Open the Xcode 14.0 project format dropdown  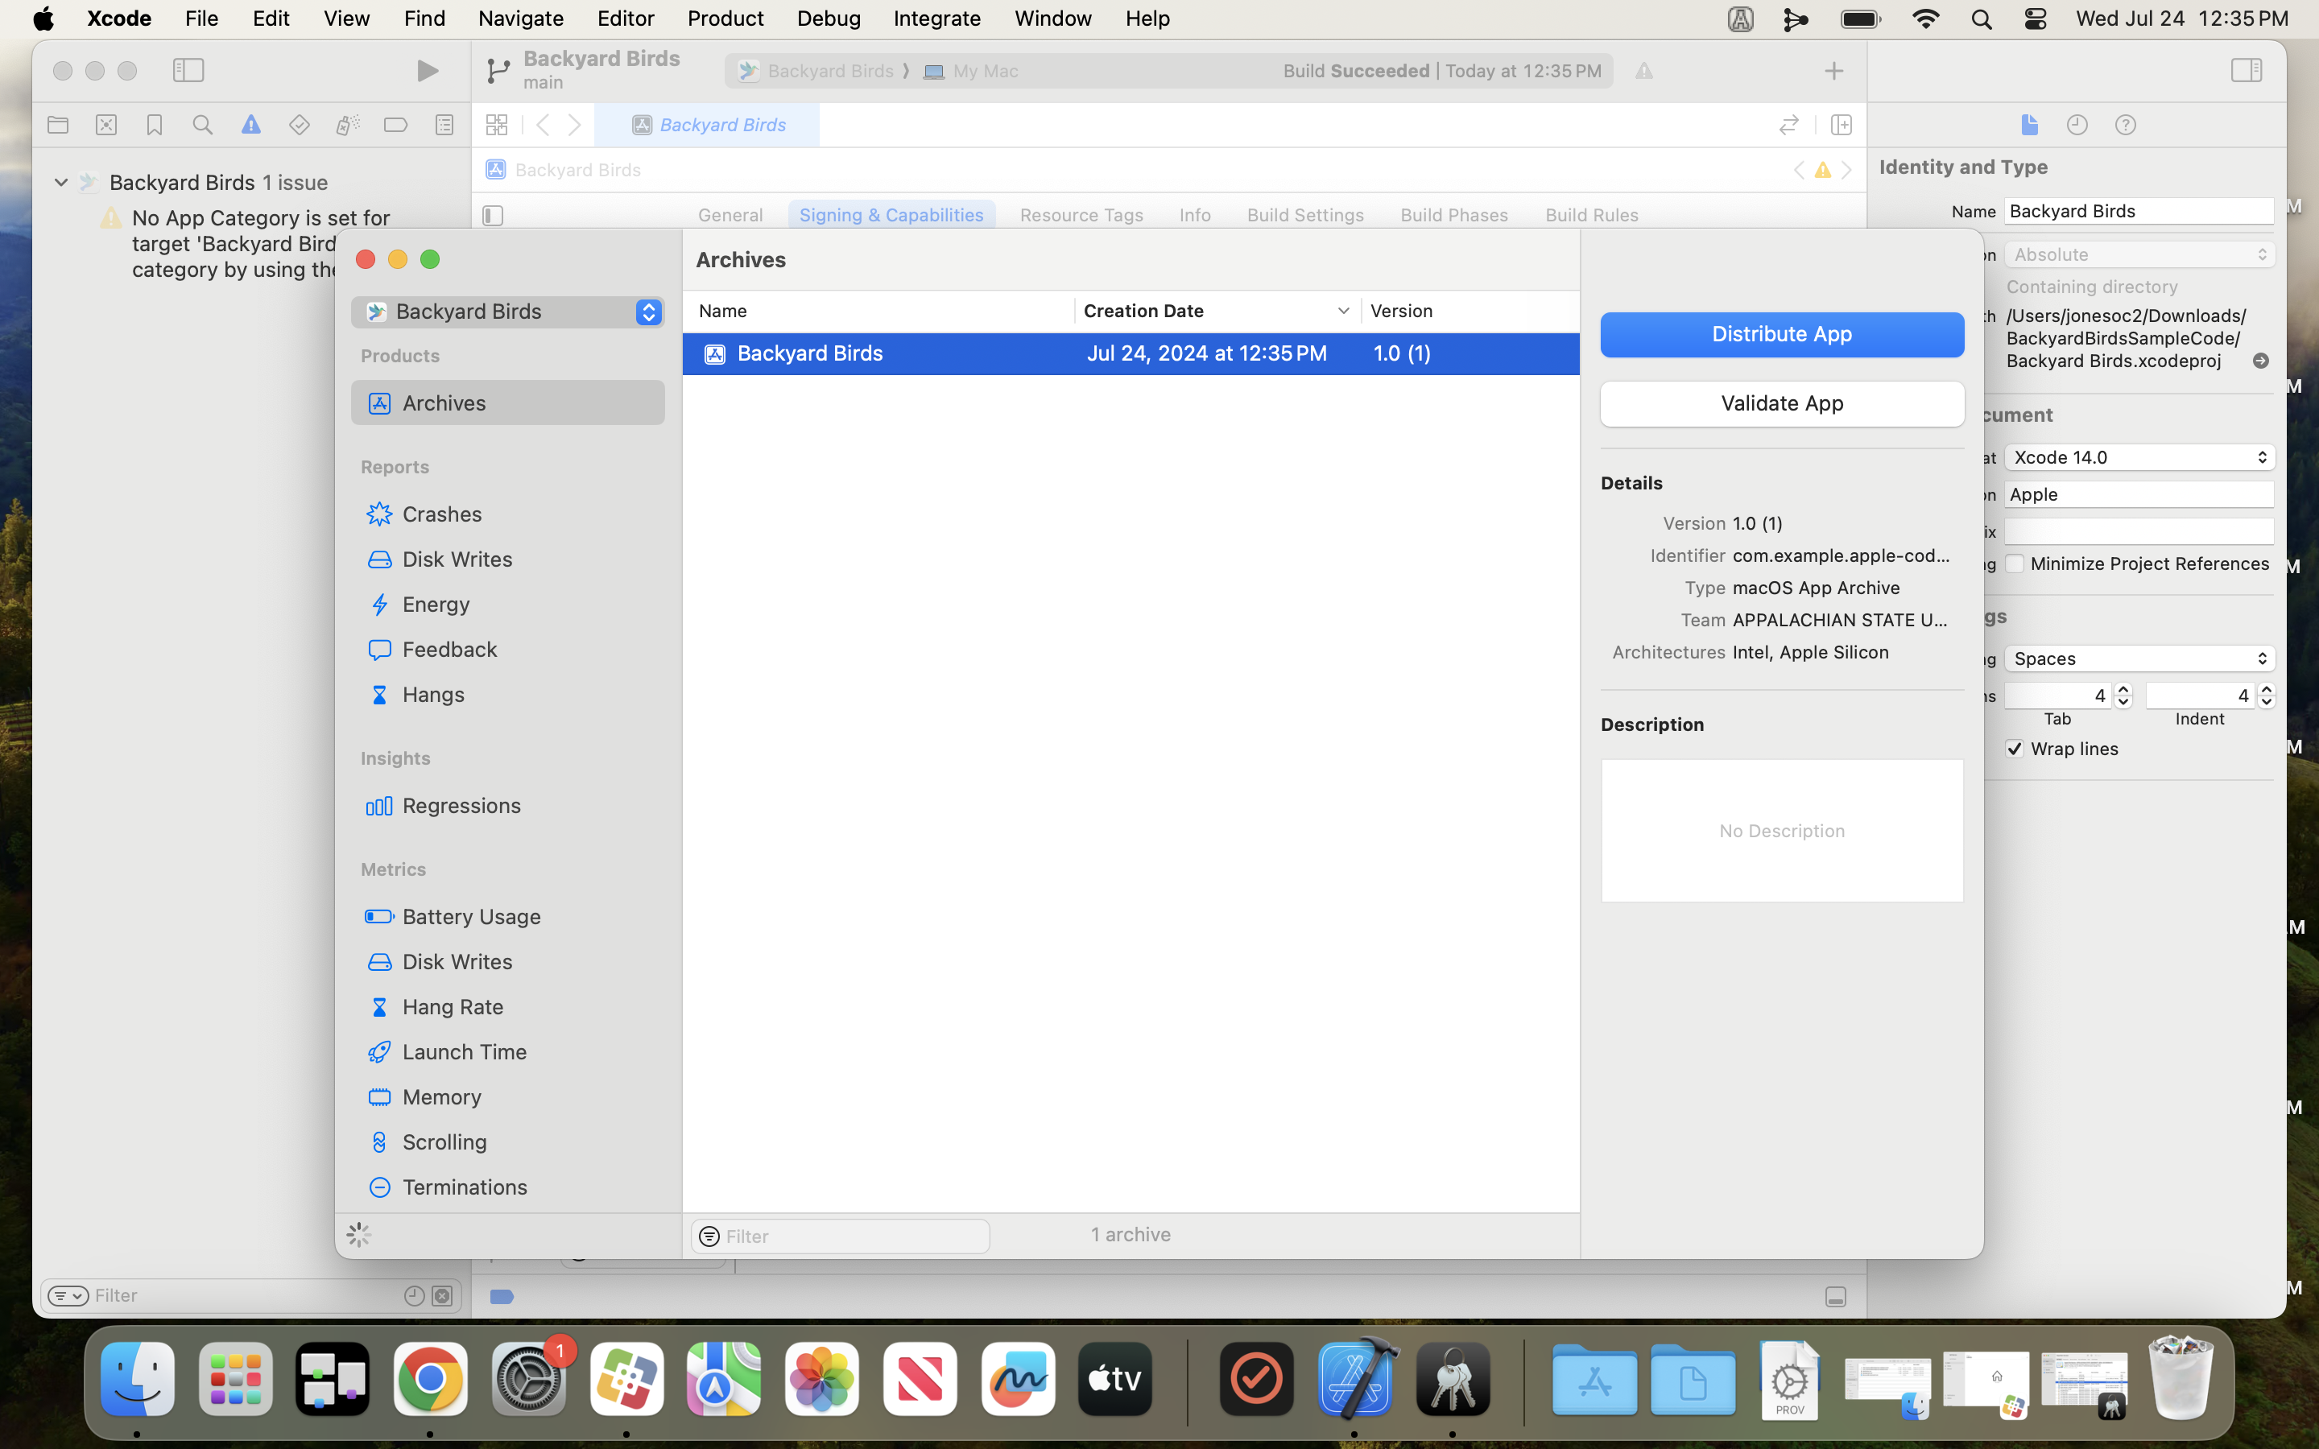2139,457
